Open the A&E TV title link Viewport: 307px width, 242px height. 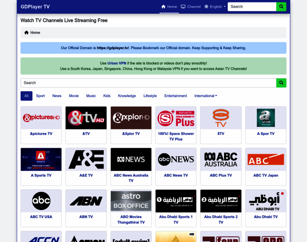[86, 175]
